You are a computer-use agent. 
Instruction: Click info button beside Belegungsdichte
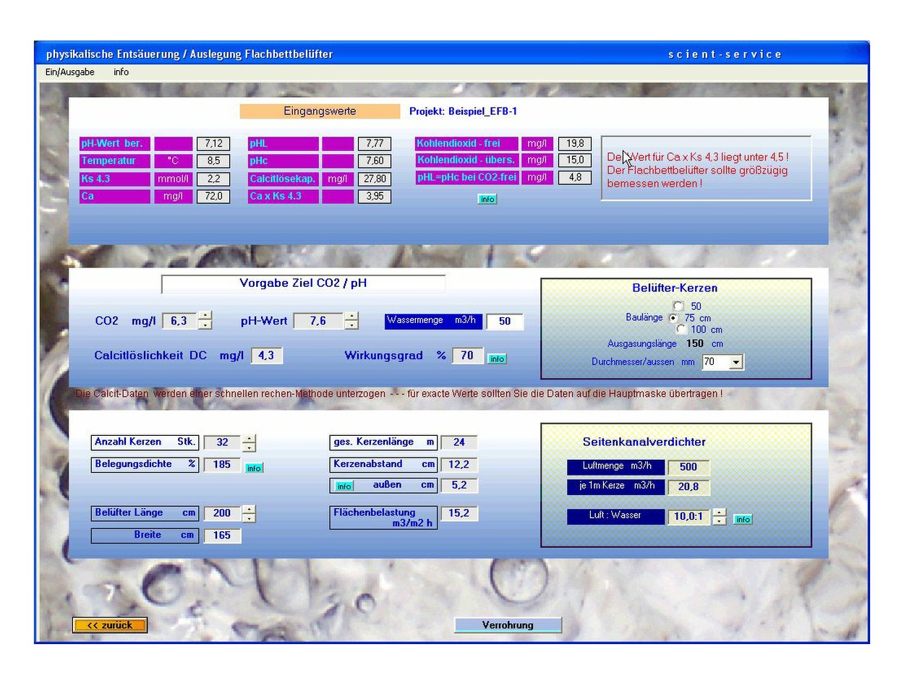coord(254,468)
